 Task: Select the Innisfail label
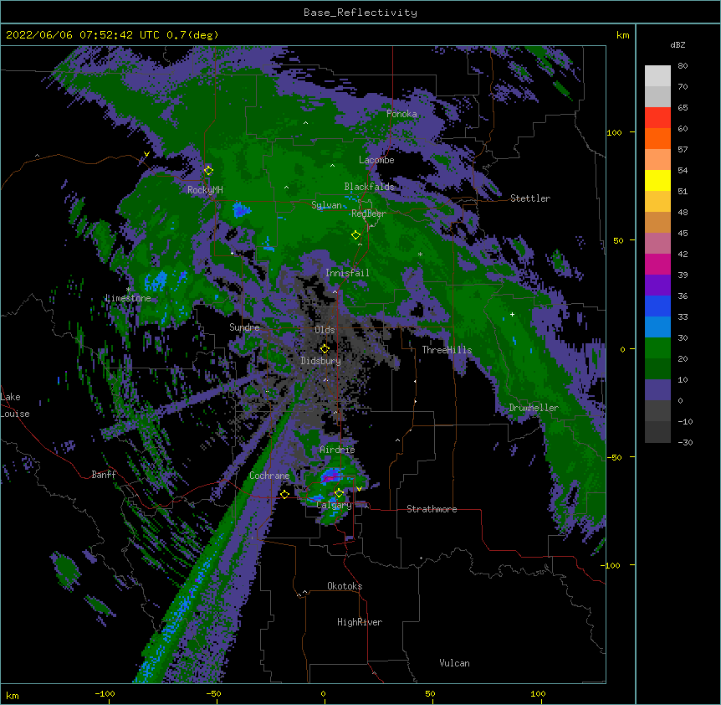(x=347, y=273)
